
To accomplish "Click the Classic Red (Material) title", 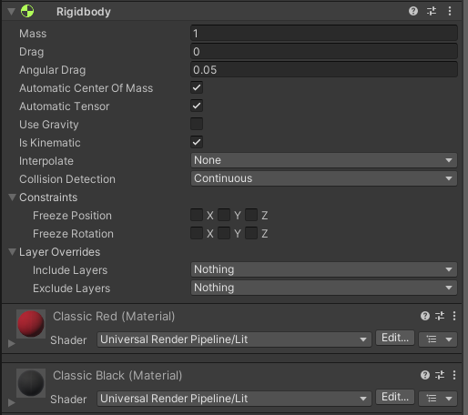I will click(114, 317).
